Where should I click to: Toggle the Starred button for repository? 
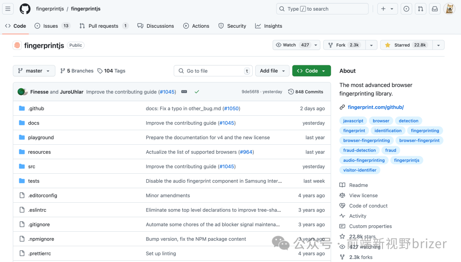406,45
